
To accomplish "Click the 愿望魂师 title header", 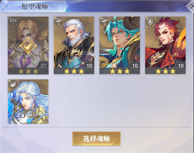I will pos(35,6).
